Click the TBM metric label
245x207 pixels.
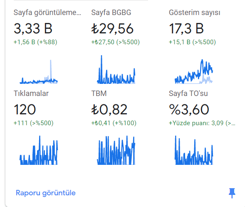coord(99,93)
